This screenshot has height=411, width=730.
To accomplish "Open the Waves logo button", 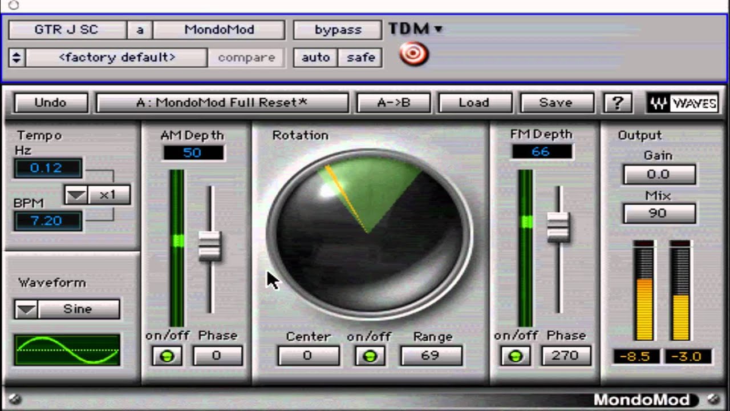I will tap(683, 103).
